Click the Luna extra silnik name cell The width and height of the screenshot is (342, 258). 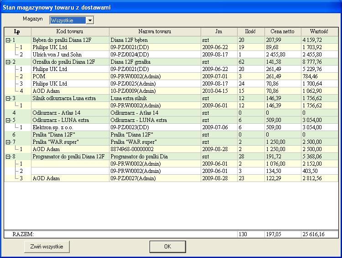pos(155,98)
